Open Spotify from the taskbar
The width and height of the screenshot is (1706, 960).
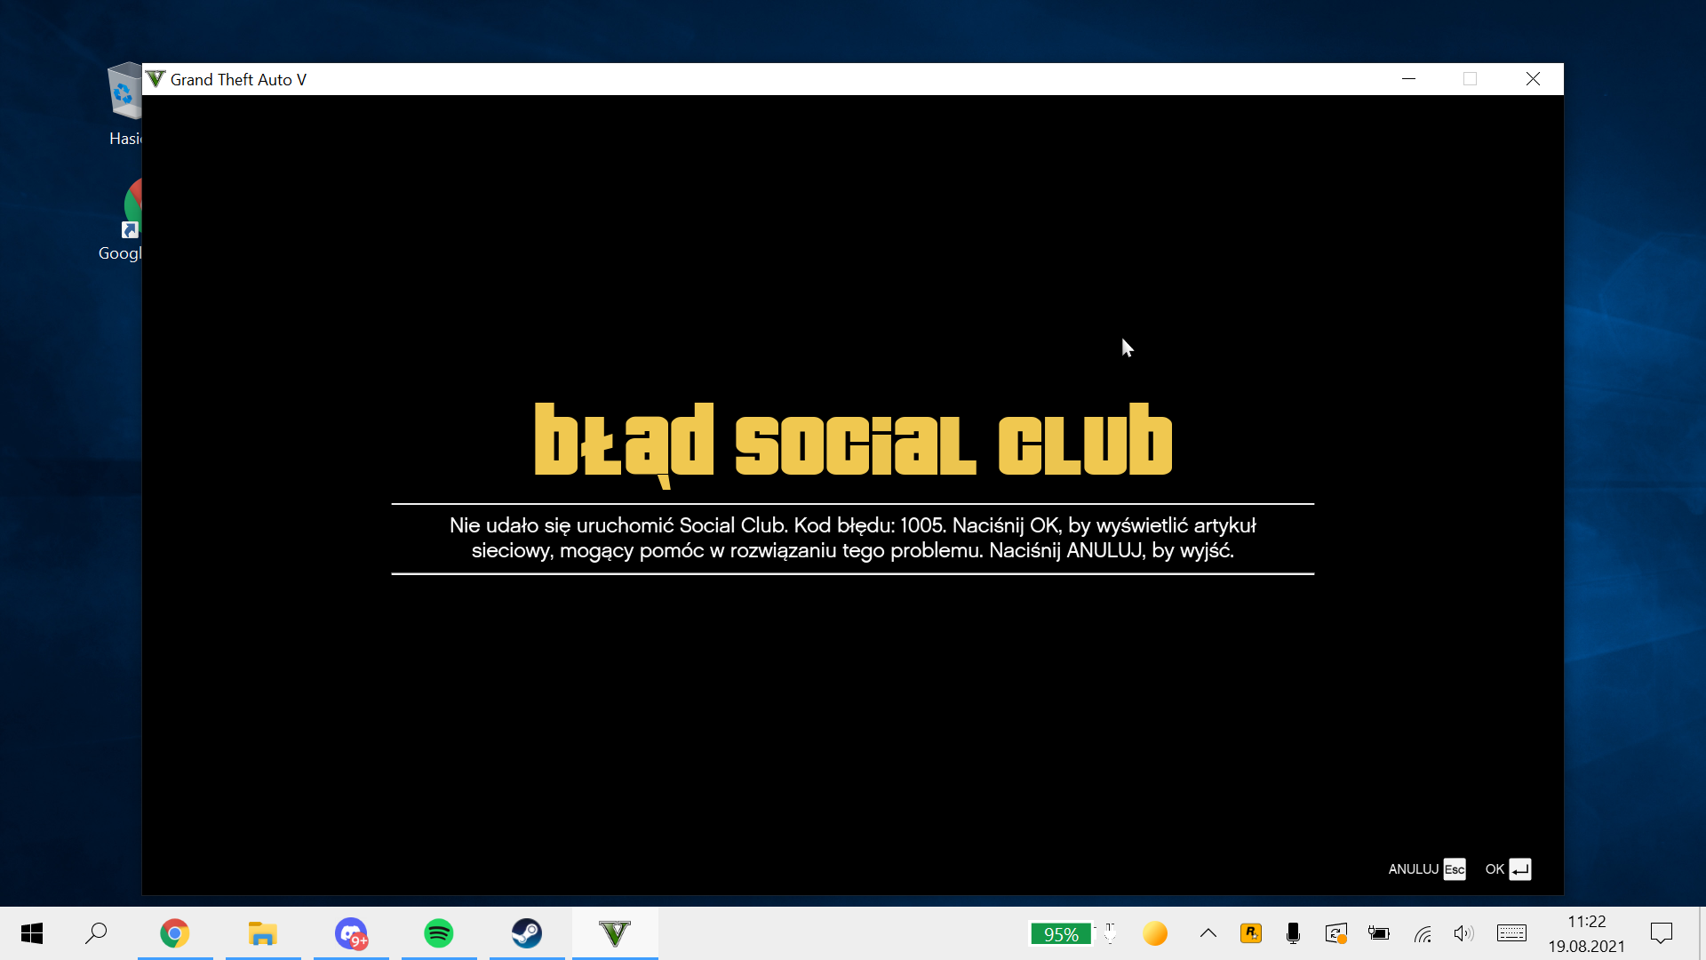(438, 933)
